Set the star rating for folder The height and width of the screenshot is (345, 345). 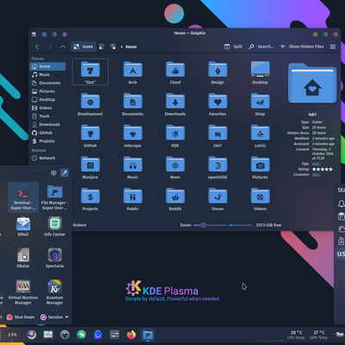[323, 169]
